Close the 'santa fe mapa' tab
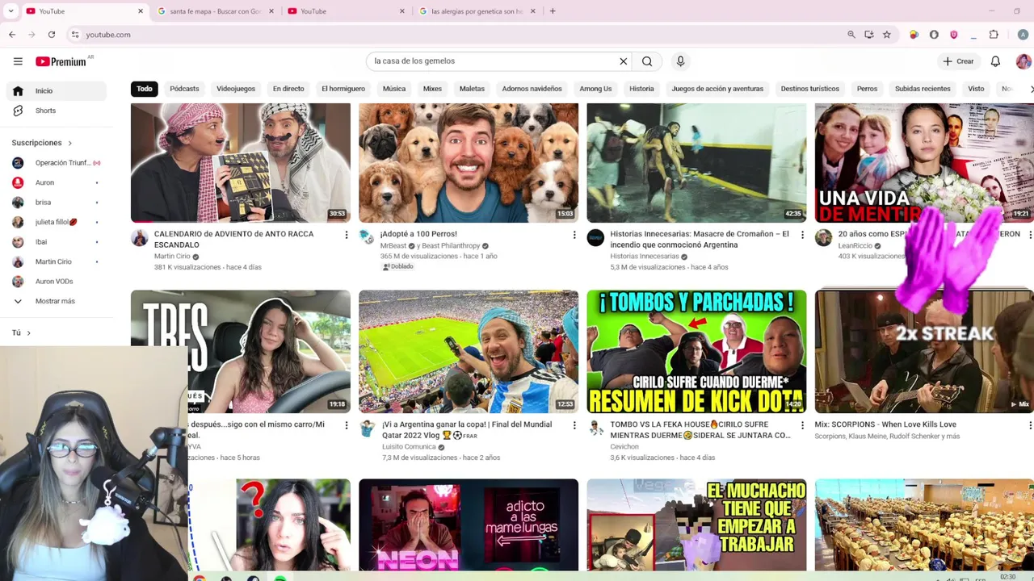The width and height of the screenshot is (1034, 581). click(x=271, y=11)
